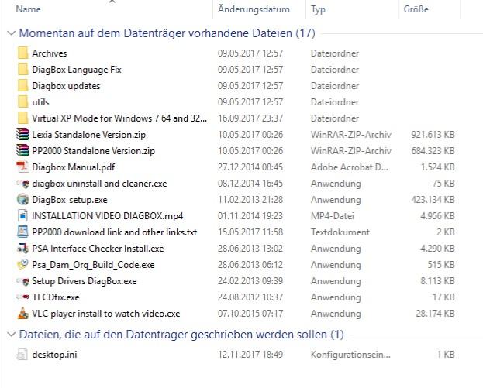Click the size value '8.113 KB'
Screen dimensions: 483x388
437,281
